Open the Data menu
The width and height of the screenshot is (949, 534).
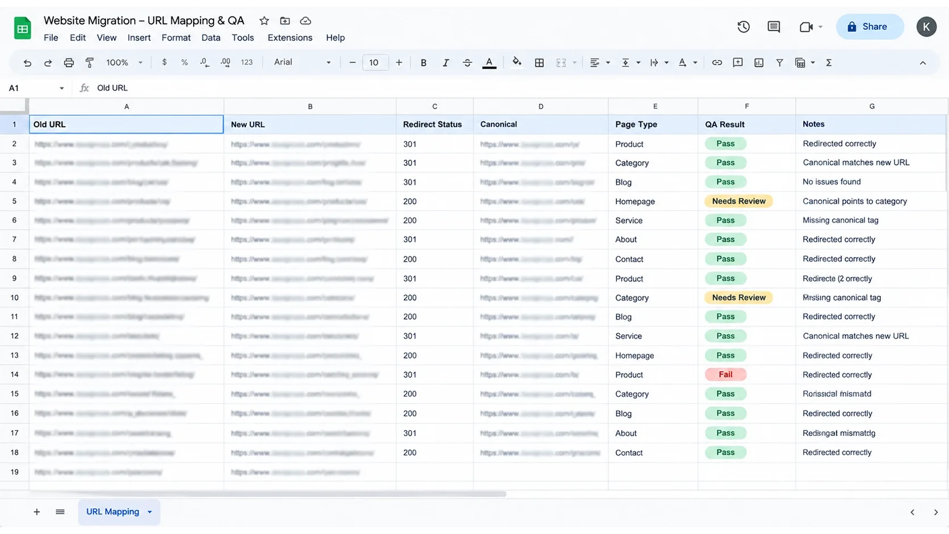[211, 37]
